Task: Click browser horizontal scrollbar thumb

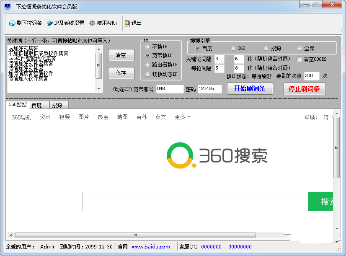Action: 135,235
